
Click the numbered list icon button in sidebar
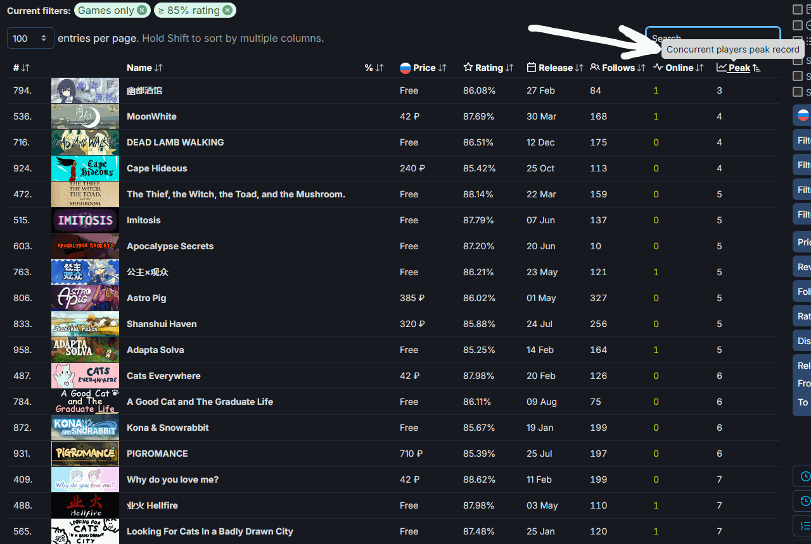pyautogui.click(x=805, y=526)
